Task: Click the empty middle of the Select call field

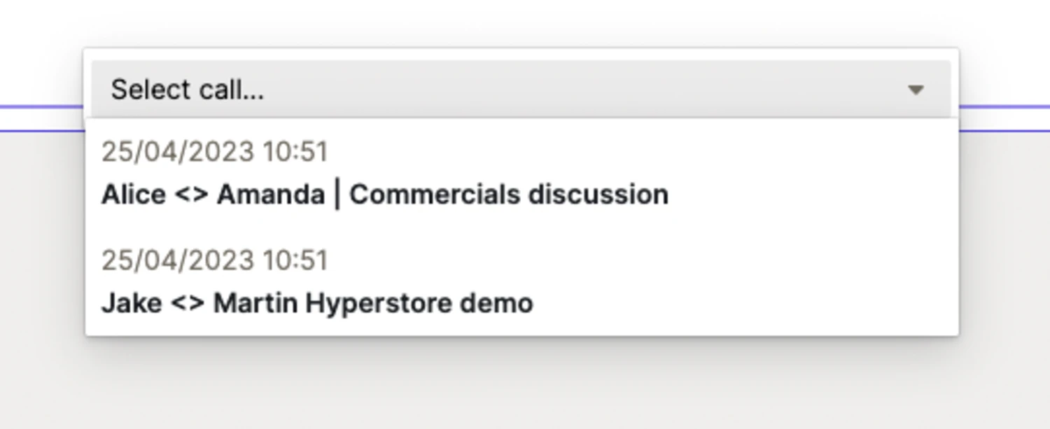Action: click(x=560, y=90)
